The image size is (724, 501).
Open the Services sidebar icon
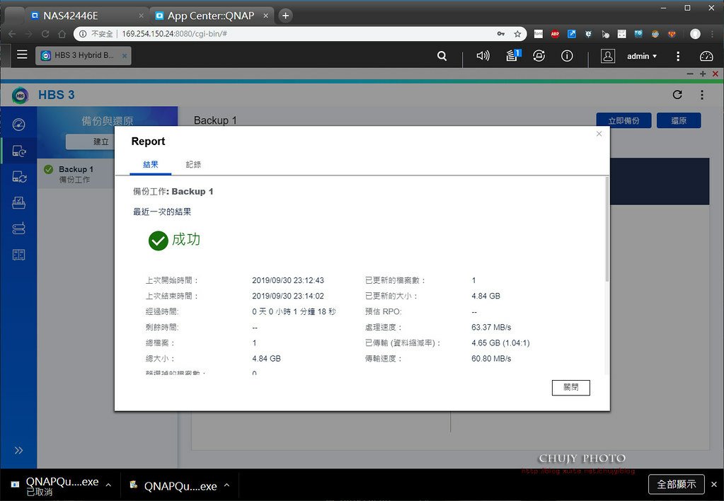(18, 255)
